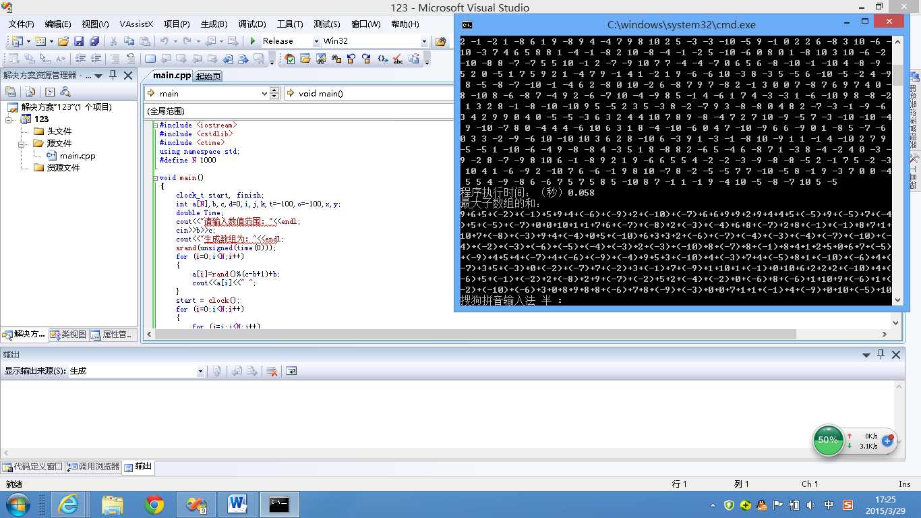
Task: Toggle a bookmark with the rectangle icon
Action: (150, 59)
